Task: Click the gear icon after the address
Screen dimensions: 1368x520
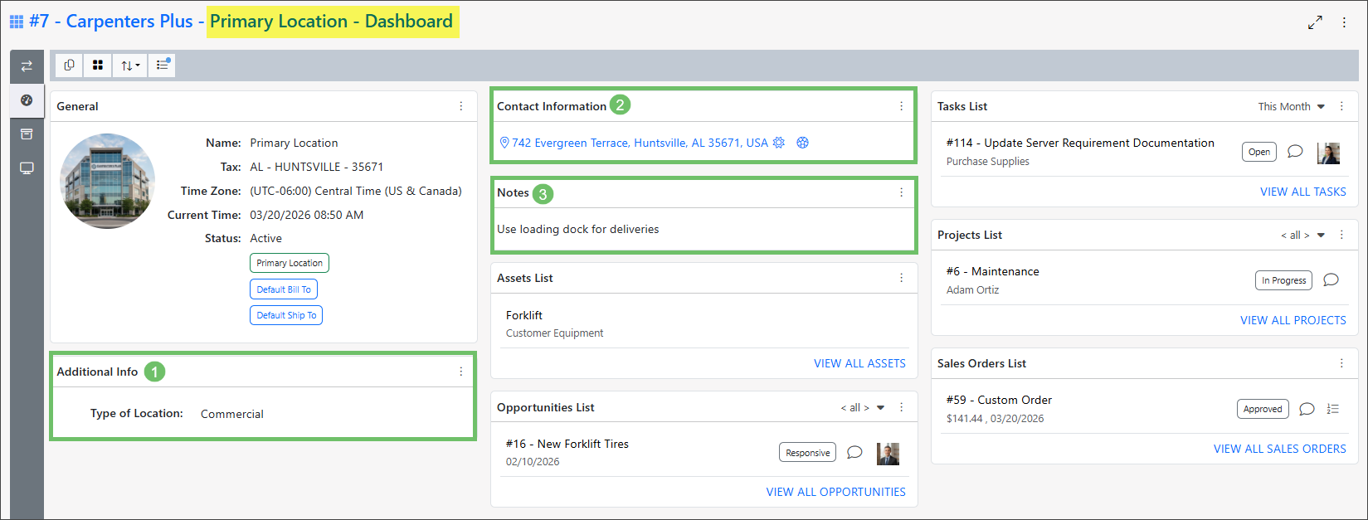Action: click(779, 143)
